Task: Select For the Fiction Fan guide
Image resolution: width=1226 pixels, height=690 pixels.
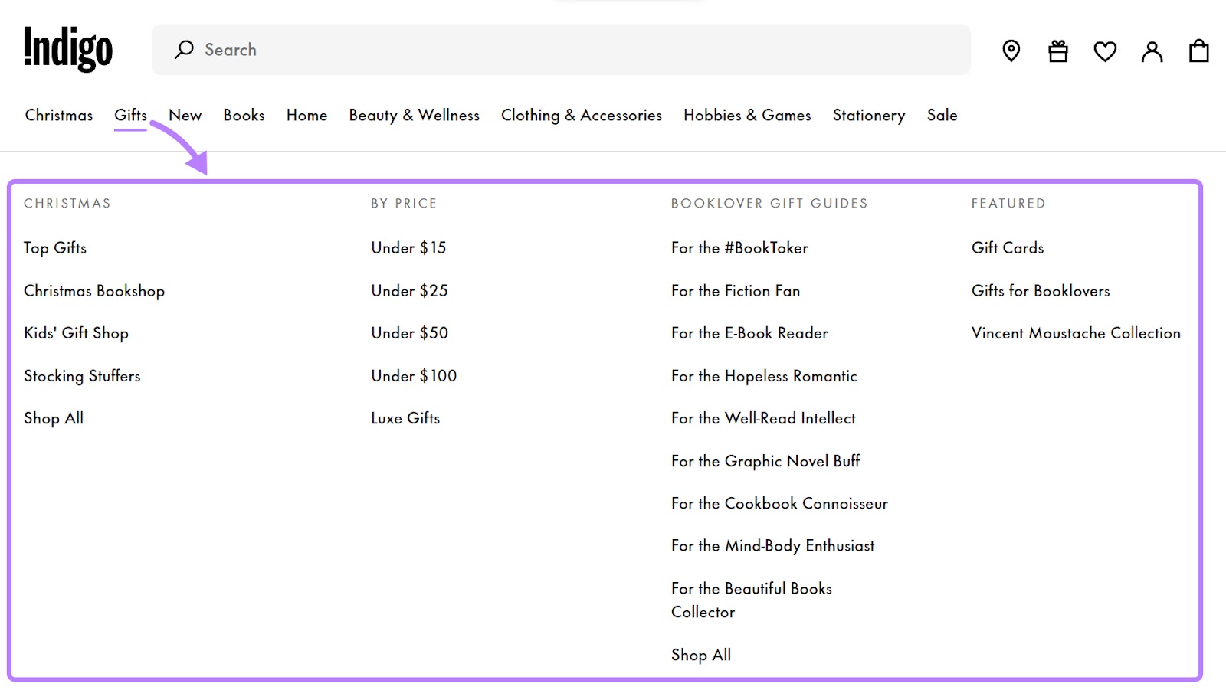Action: coord(735,290)
